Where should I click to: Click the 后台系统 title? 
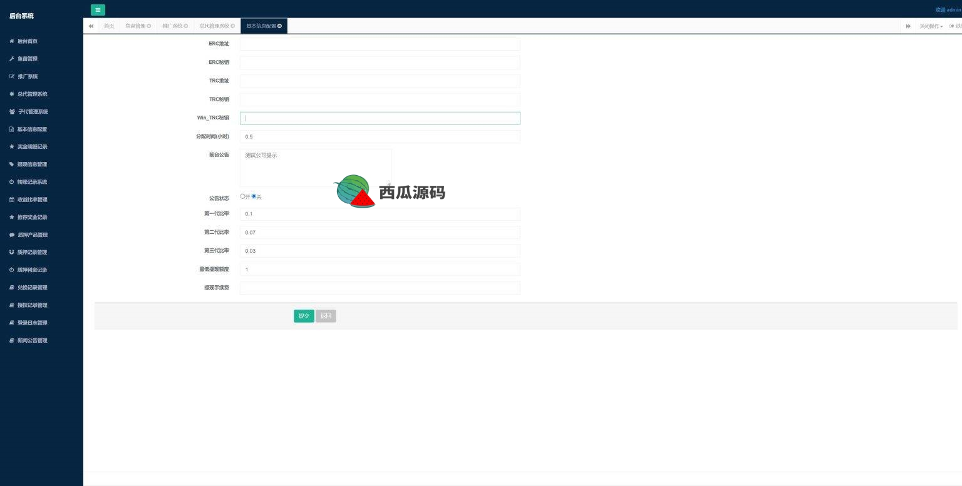pos(22,16)
